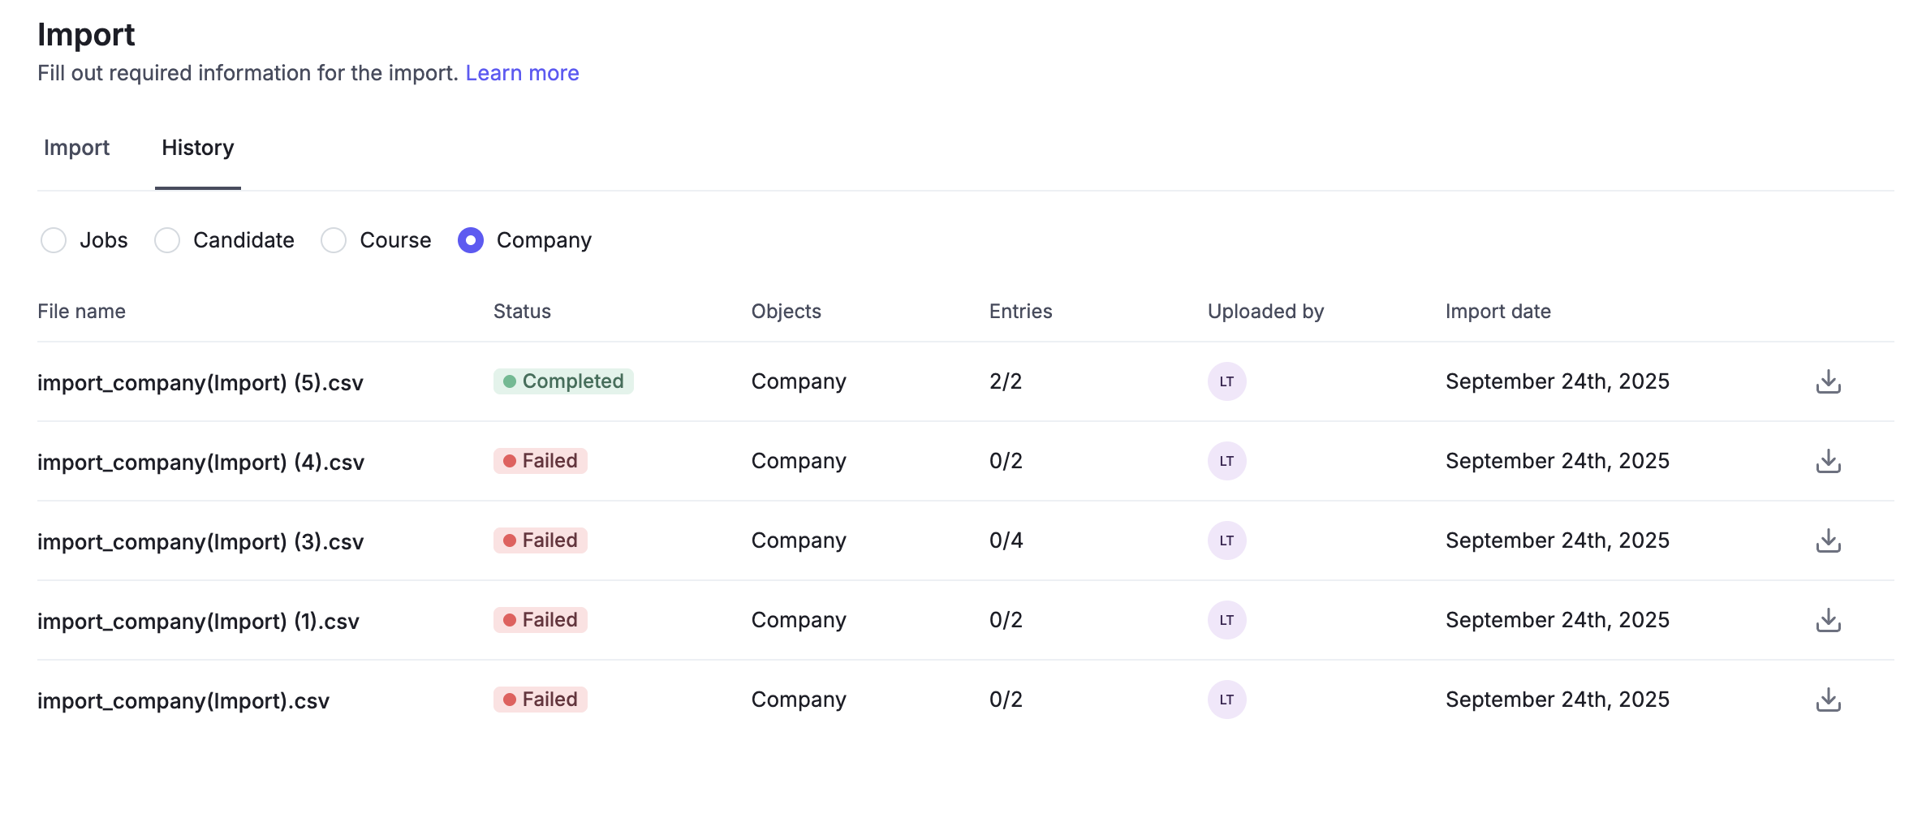Image resolution: width=1922 pixels, height=831 pixels.
Task: Click LT avatar in the 0/4 entries row
Action: pyautogui.click(x=1226, y=540)
